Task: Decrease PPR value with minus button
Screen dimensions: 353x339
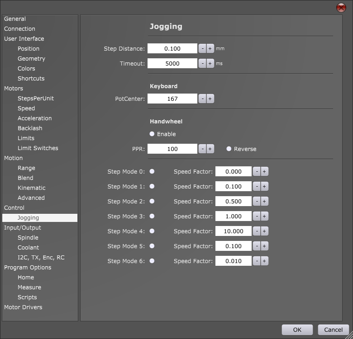Action: coord(202,149)
